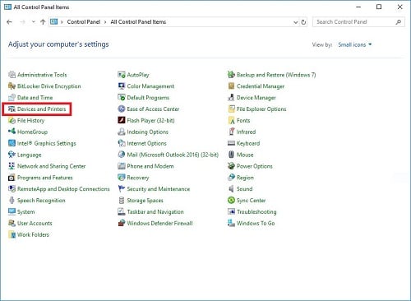Screen dimensions: 411x301
Task: Open the Region link
Action: (245, 178)
